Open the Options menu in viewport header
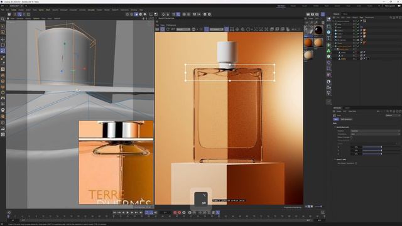 [x=36, y=18]
